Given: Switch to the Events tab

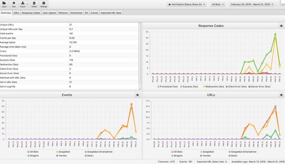Looking at the screenshot, I should pyautogui.click(x=94, y=13).
